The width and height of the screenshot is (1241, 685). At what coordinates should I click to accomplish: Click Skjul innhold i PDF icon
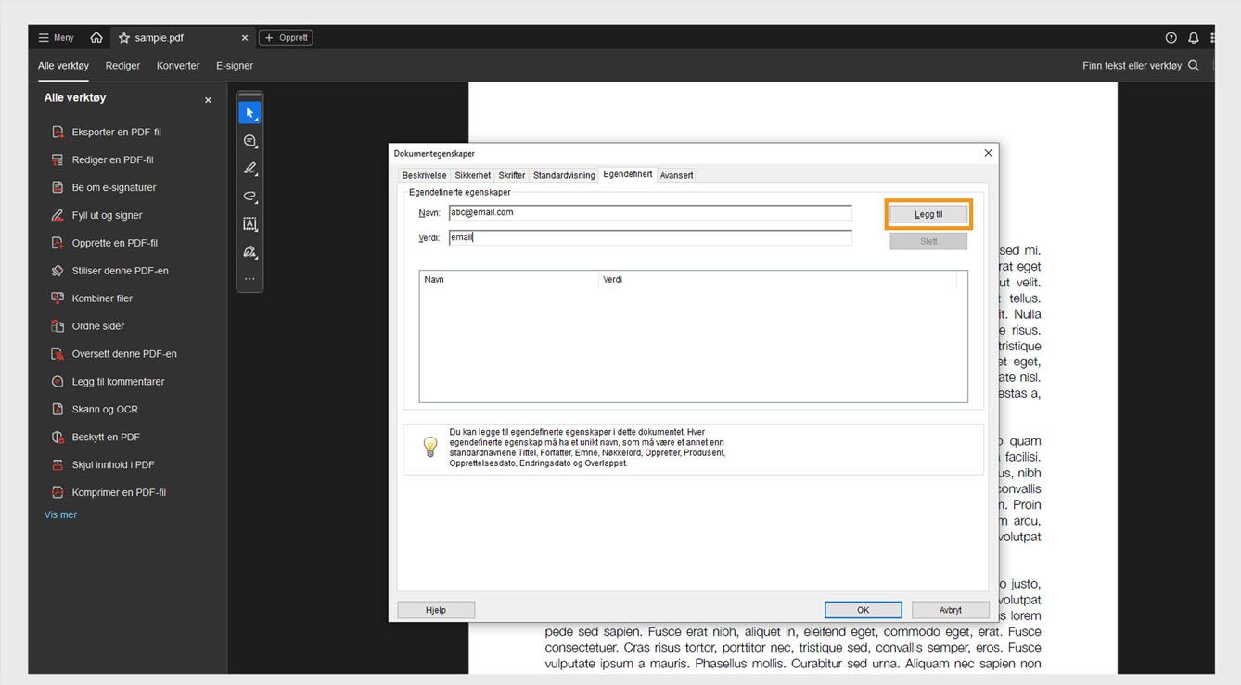coord(58,465)
